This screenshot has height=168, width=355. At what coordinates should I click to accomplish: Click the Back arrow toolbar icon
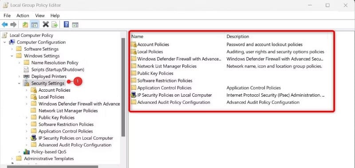coord(5,24)
